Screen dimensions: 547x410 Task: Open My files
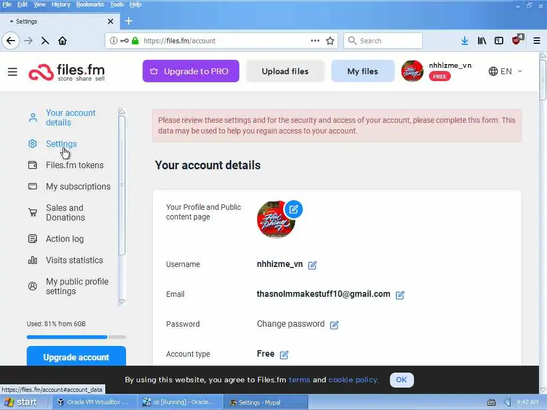tap(363, 71)
